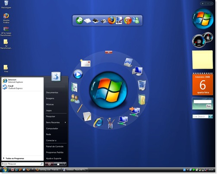Viewport: 217px width, 174px height.
Task: Open the two-people users icon in the circle dock
Action: coord(75,99)
